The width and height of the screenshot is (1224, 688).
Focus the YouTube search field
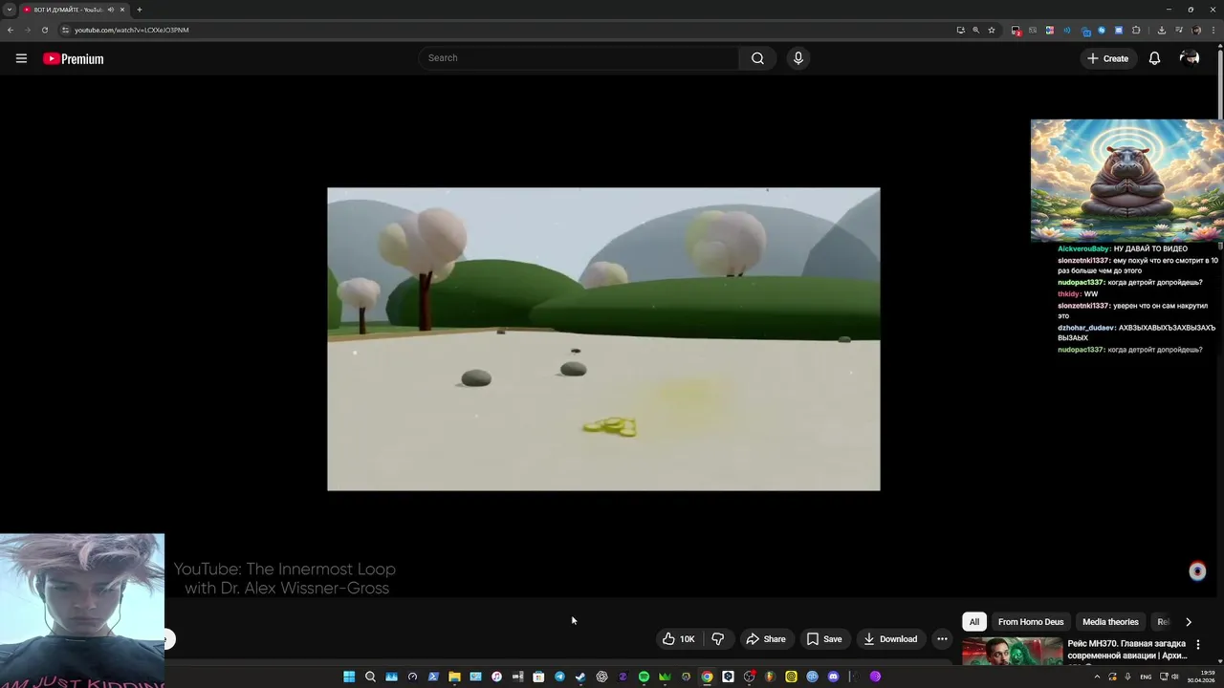(x=579, y=58)
